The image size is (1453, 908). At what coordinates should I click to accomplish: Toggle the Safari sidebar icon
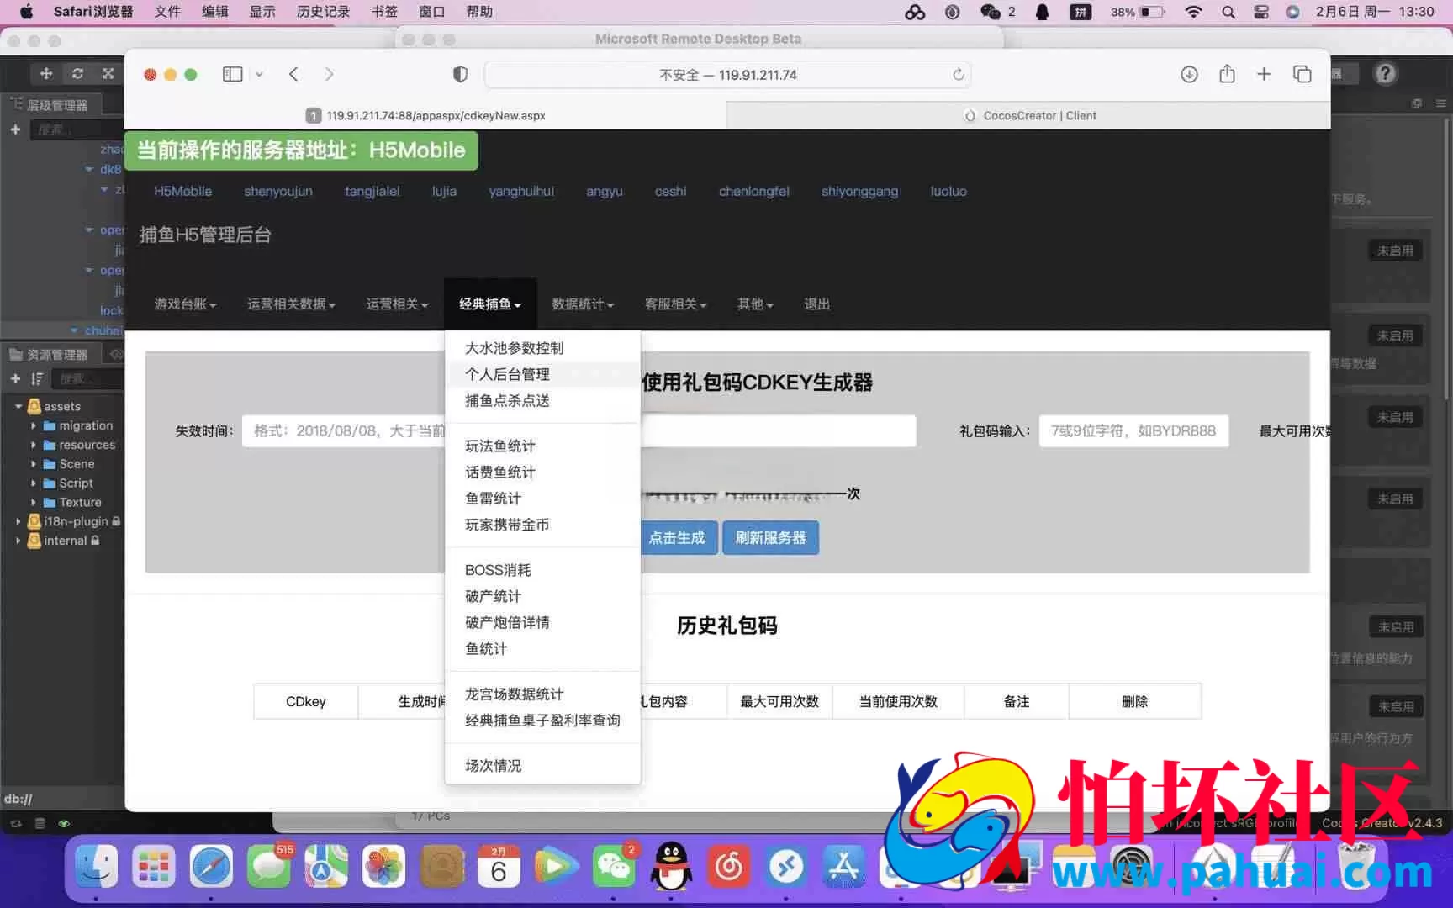point(232,75)
